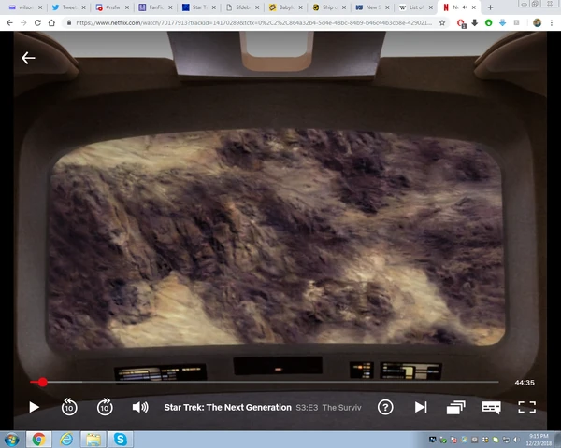This screenshot has width=561, height=448.
Task: Open a new browser tab
Action: [x=490, y=7]
